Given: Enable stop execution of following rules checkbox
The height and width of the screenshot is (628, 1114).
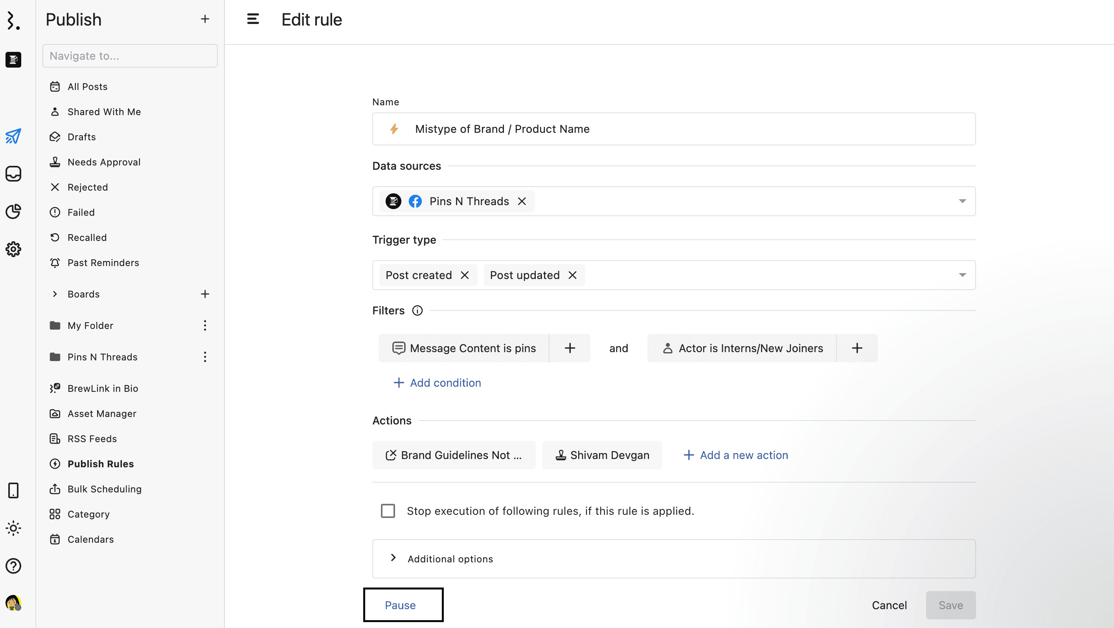Looking at the screenshot, I should pyautogui.click(x=388, y=511).
